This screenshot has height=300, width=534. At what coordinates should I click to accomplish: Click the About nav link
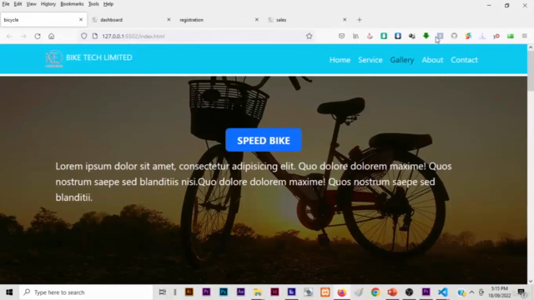pyautogui.click(x=432, y=60)
